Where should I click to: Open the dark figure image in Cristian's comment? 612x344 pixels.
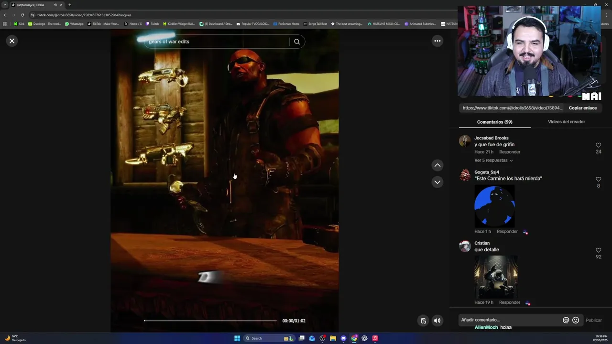(x=496, y=277)
